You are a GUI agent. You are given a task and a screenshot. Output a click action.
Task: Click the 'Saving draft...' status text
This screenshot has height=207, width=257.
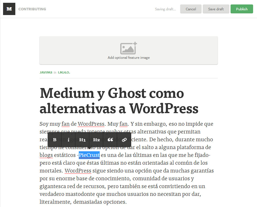(166, 9)
